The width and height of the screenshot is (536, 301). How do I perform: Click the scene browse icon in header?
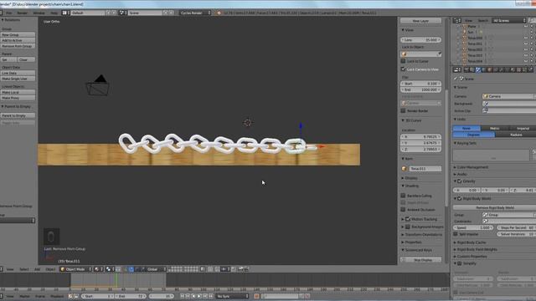[x=122, y=13]
